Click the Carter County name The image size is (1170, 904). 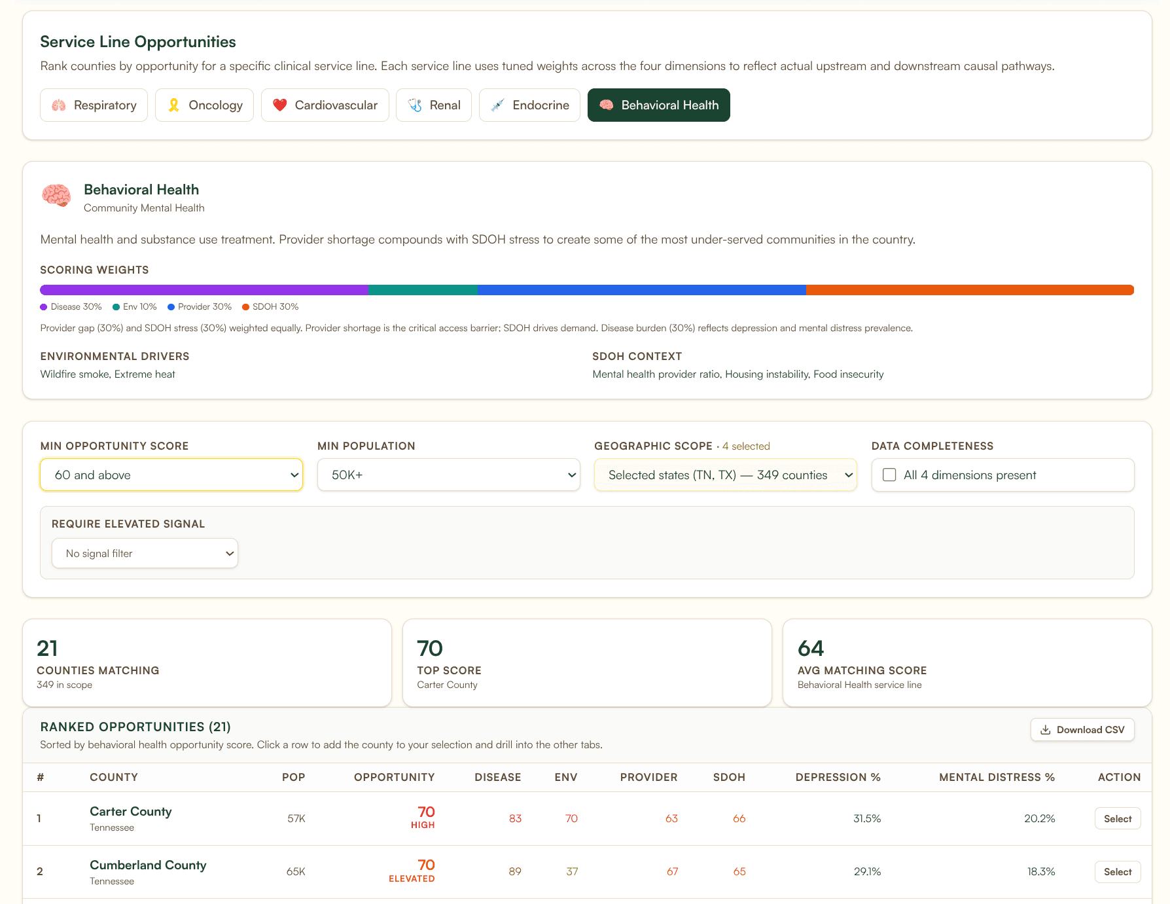click(x=131, y=812)
